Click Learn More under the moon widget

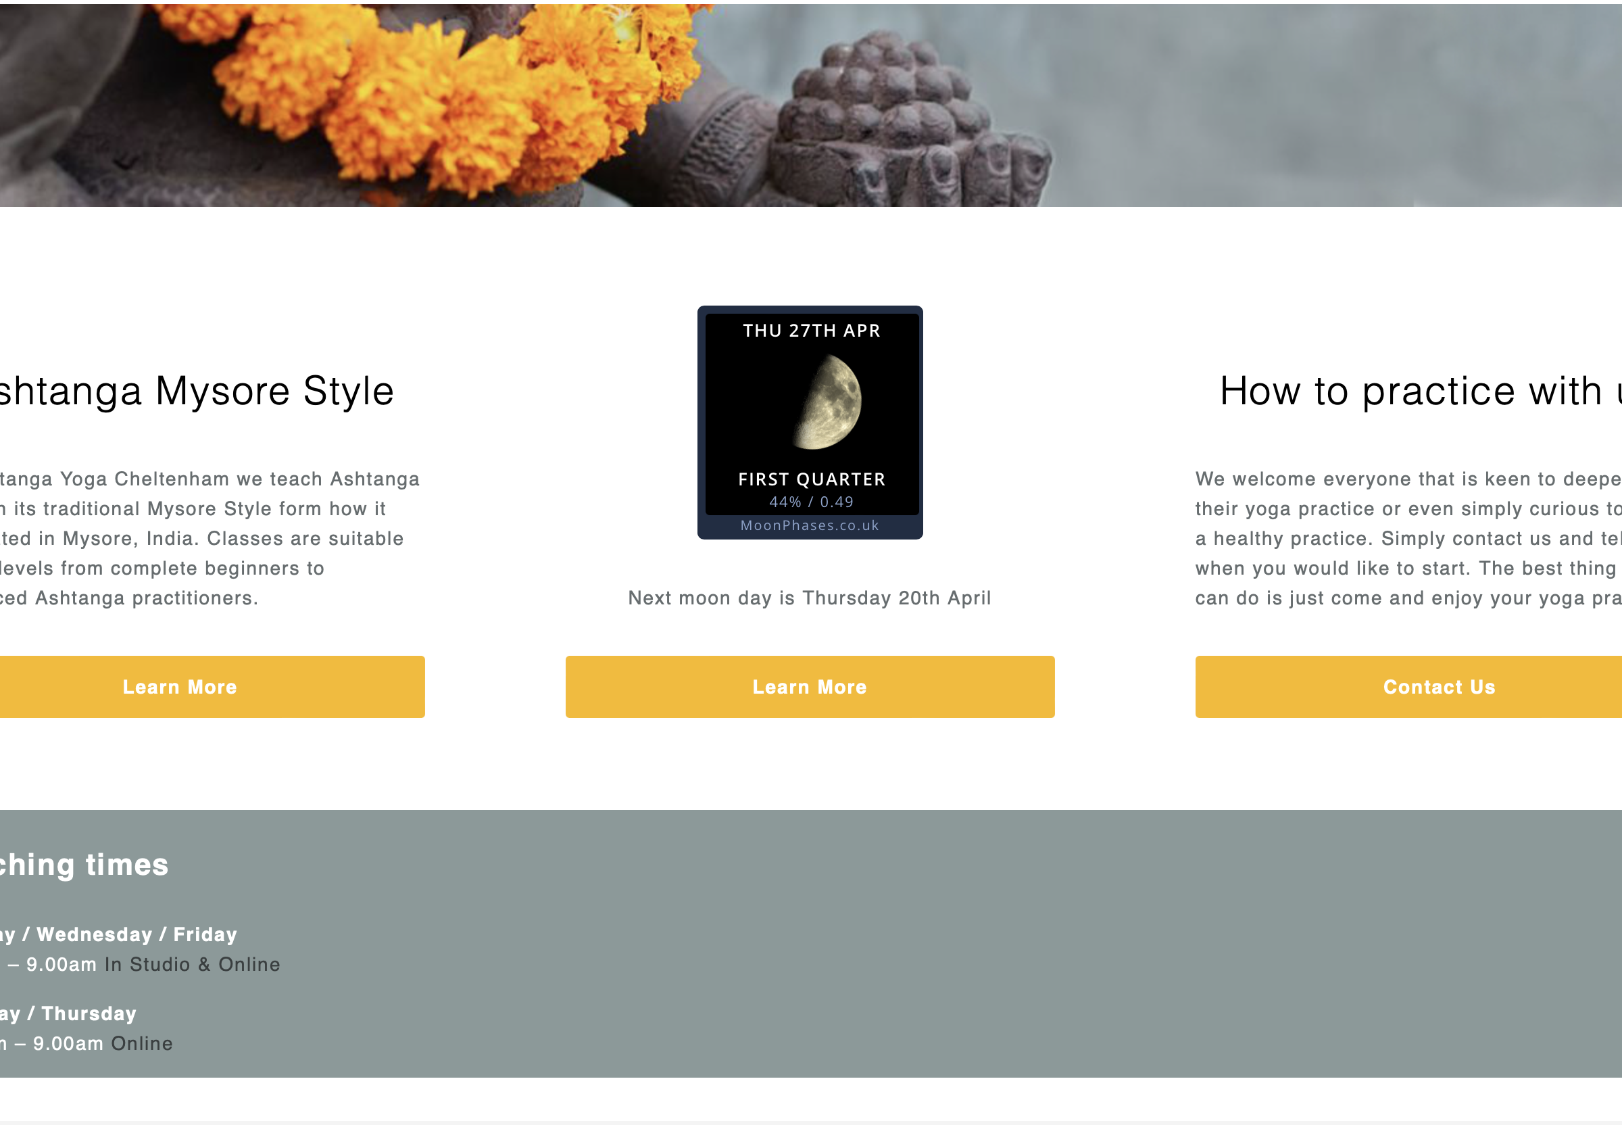810,686
